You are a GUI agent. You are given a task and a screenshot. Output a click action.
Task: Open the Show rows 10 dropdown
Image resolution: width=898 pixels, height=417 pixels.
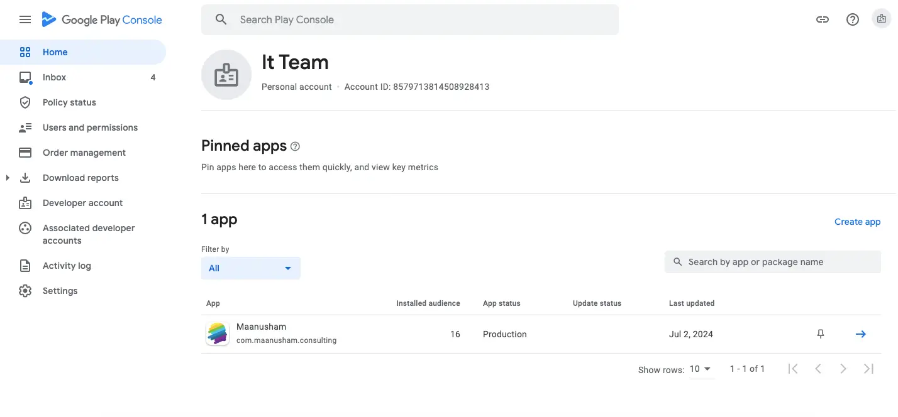(702, 369)
